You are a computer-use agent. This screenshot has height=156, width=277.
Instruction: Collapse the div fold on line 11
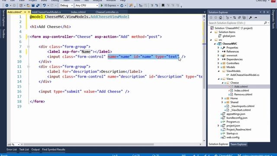[28, 66]
